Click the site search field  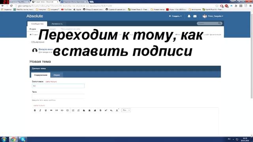click(x=208, y=23)
